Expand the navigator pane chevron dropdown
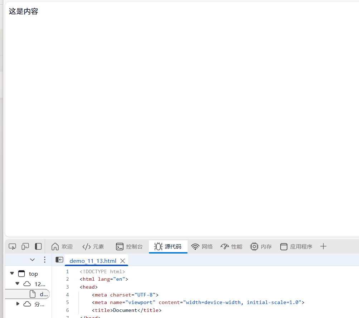 coord(33,260)
